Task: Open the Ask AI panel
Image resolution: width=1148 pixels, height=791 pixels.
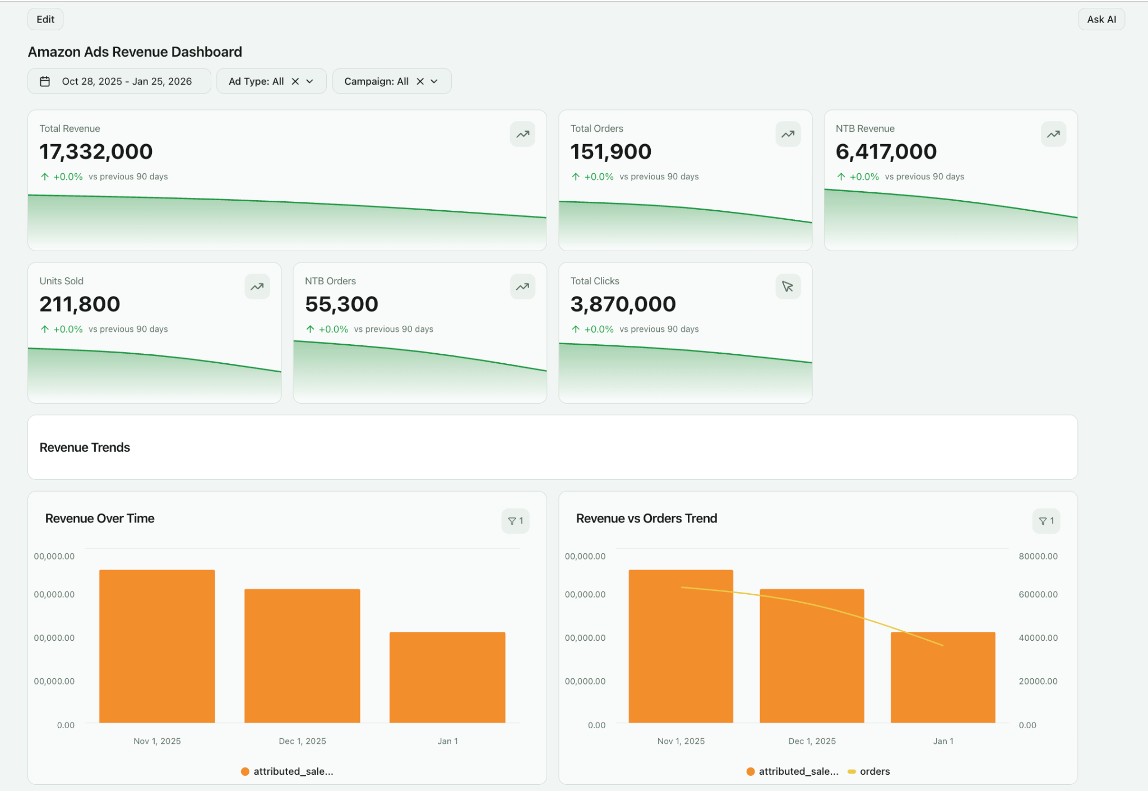Action: pyautogui.click(x=1101, y=18)
